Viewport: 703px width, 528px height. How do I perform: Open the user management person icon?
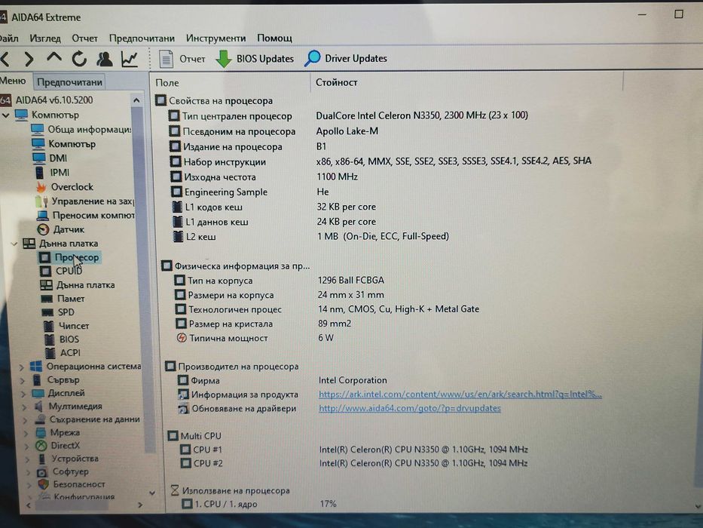[x=105, y=59]
